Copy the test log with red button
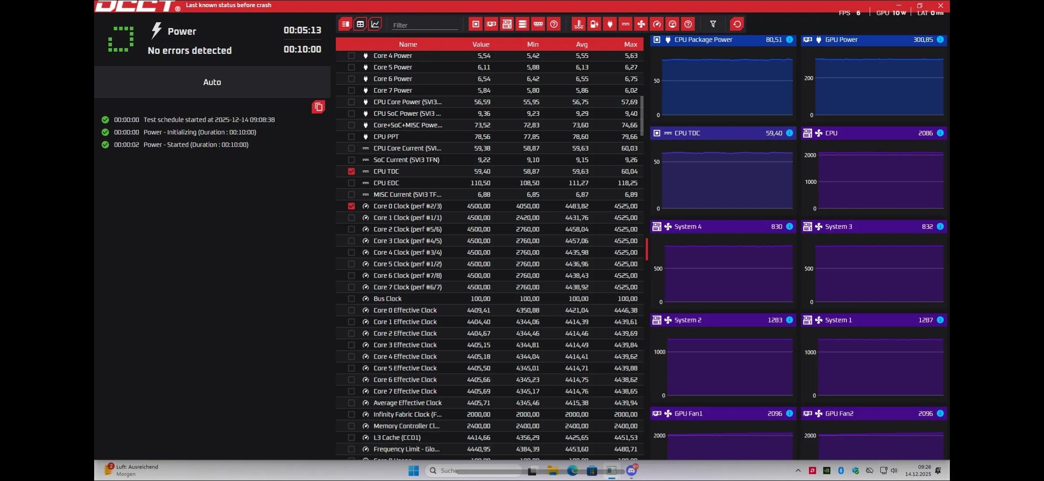The width and height of the screenshot is (1044, 481). (x=318, y=107)
